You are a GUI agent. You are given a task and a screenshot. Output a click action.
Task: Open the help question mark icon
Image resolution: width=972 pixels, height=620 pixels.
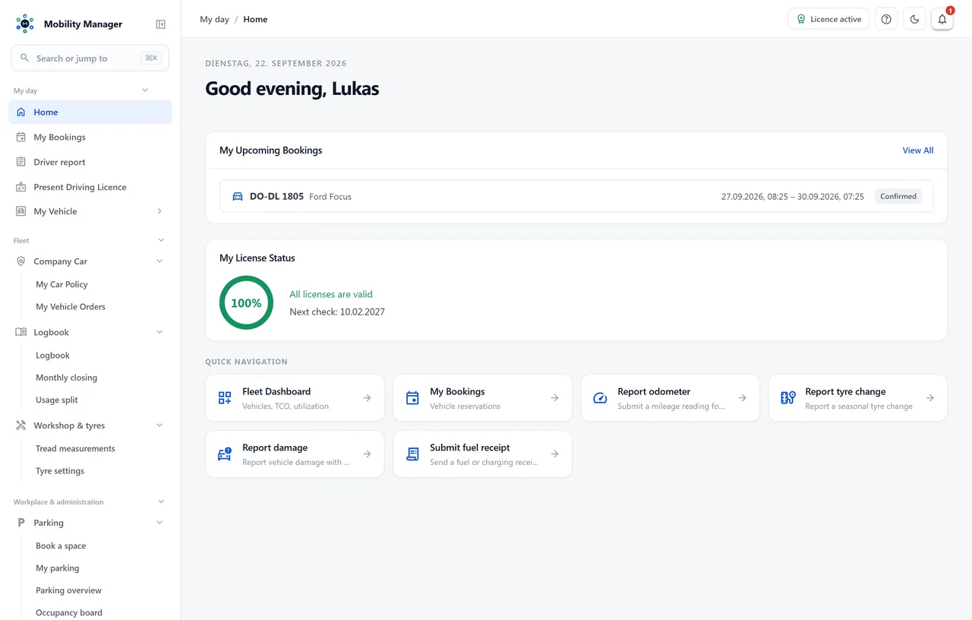point(886,19)
